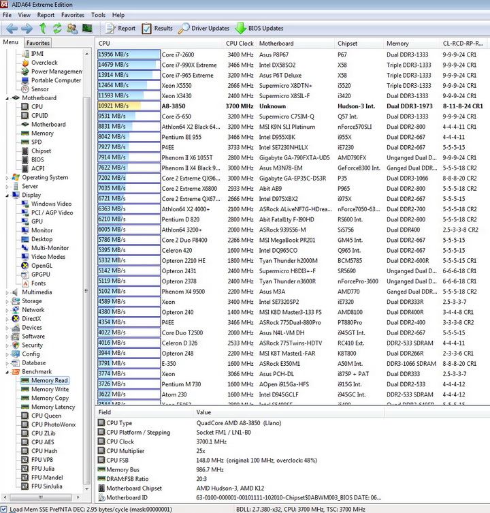Select the ACPI icon item
490x513 pixels.
[x=25, y=168]
